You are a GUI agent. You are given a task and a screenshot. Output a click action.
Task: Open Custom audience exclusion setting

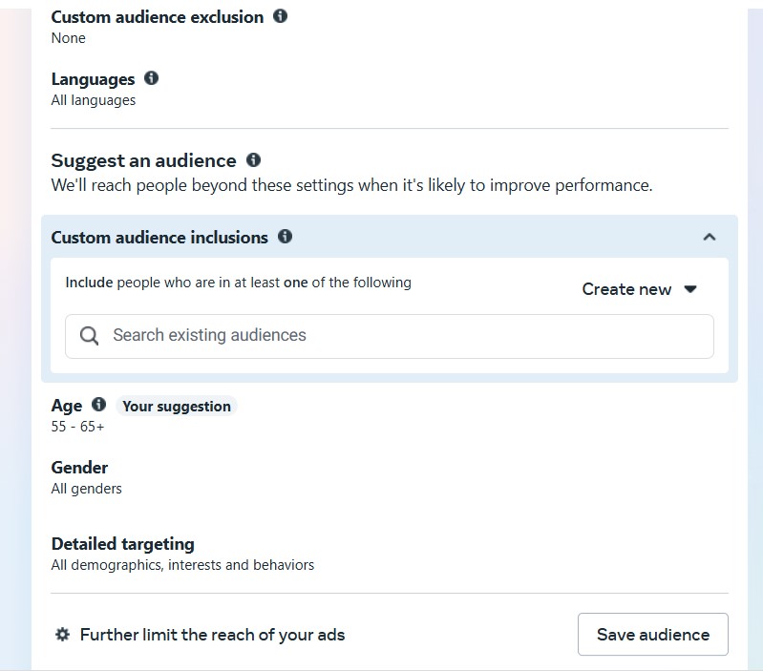pos(157,17)
